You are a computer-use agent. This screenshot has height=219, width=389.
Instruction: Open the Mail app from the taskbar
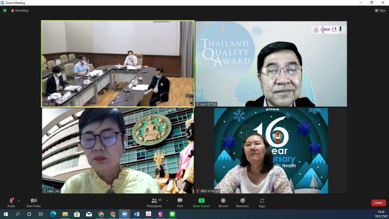click(89, 214)
